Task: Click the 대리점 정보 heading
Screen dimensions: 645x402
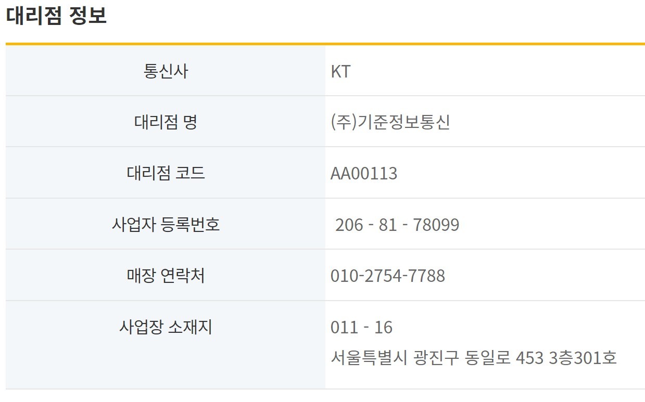Action: (x=56, y=16)
